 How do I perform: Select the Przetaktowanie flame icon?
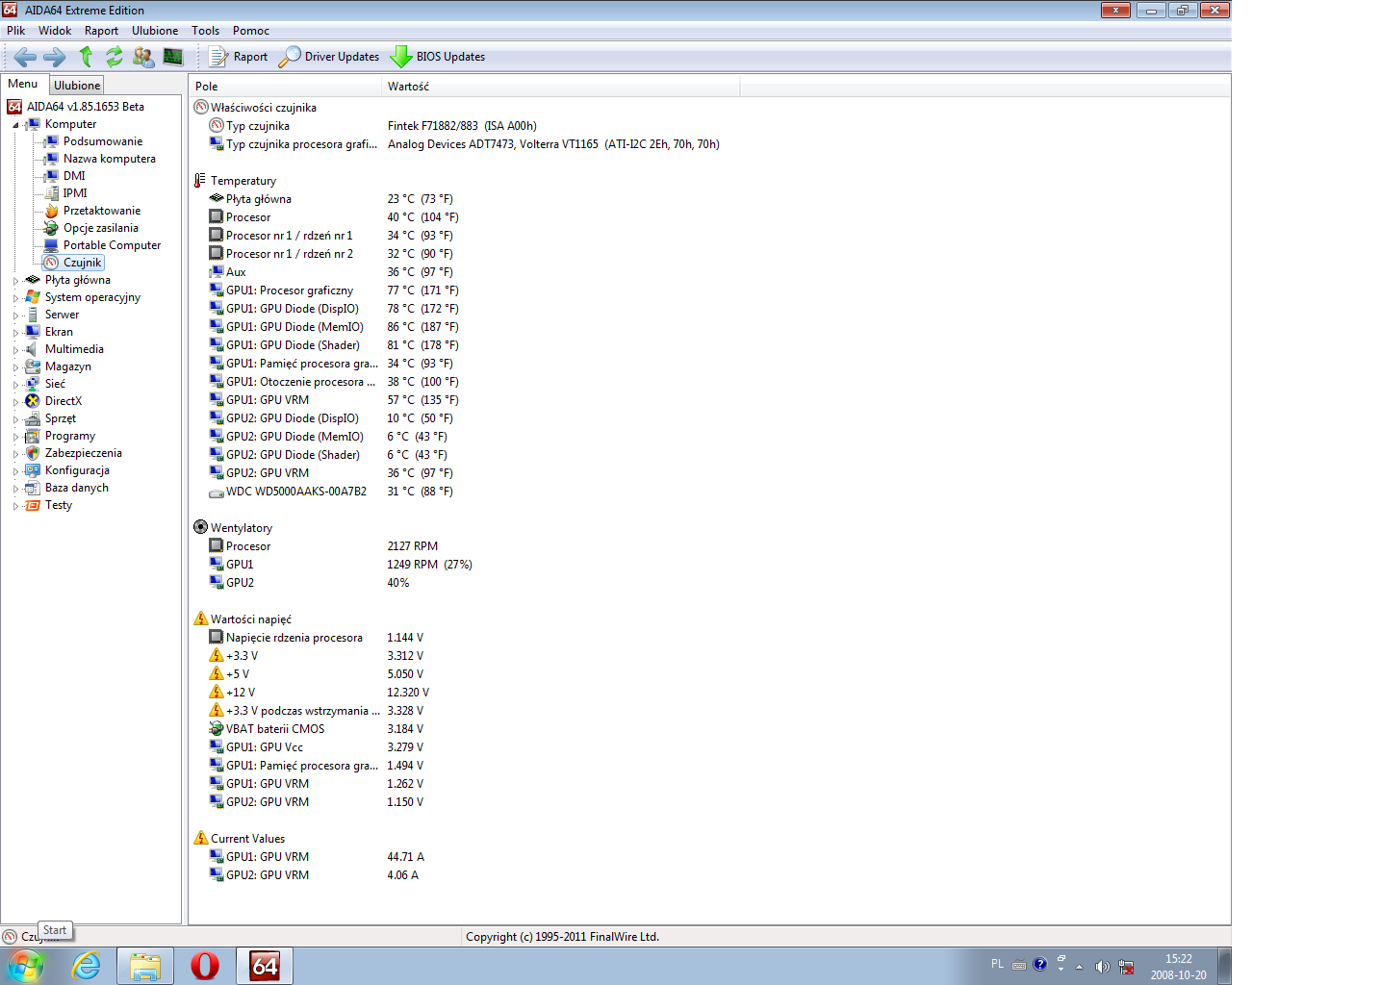(x=52, y=211)
